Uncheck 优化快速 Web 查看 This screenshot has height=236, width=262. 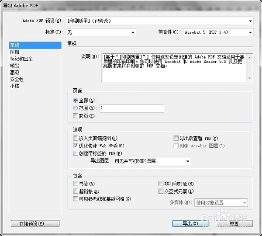(76, 146)
